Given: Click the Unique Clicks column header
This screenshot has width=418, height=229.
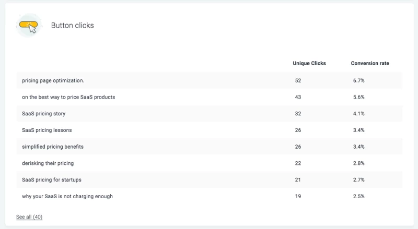Looking at the screenshot, I should tap(309, 64).
